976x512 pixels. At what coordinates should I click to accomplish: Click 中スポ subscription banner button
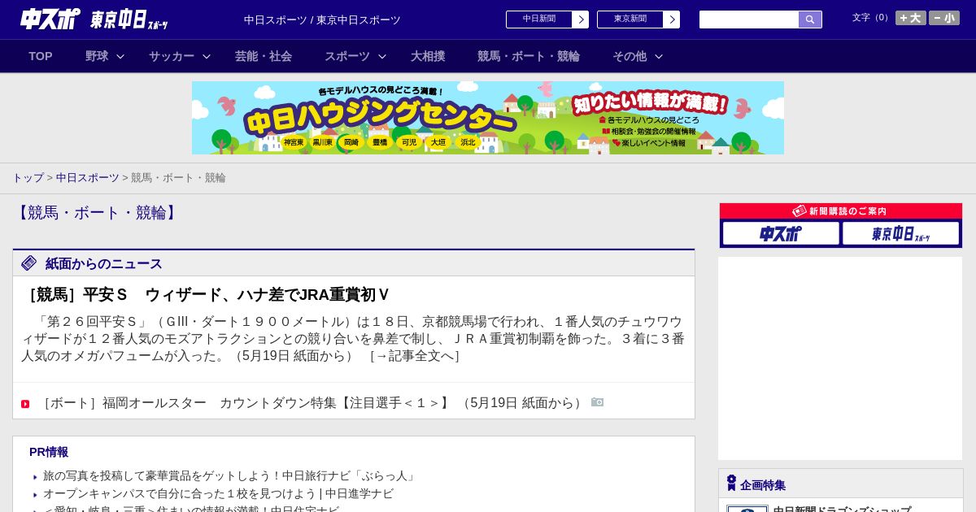pyautogui.click(x=781, y=234)
